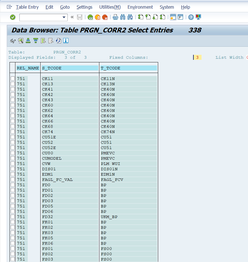This screenshot has width=248, height=262.
Task: Click the Check Table icon
Action: click(21, 41)
